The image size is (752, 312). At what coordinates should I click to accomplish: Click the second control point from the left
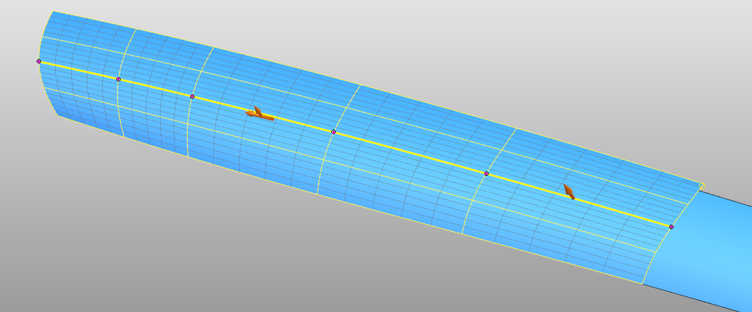coord(118,79)
